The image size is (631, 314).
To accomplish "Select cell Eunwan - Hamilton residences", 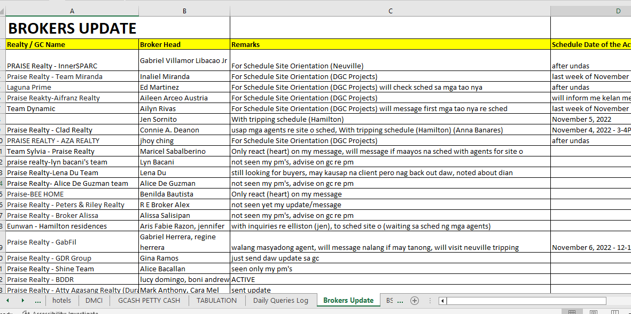I will click(72, 226).
